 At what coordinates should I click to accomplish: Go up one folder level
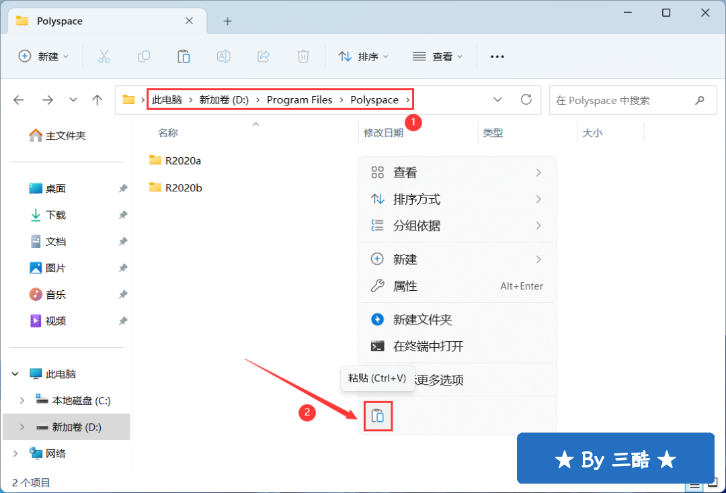(97, 100)
